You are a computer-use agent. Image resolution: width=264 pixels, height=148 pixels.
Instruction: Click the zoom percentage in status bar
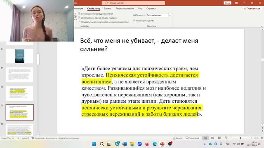[256, 138]
